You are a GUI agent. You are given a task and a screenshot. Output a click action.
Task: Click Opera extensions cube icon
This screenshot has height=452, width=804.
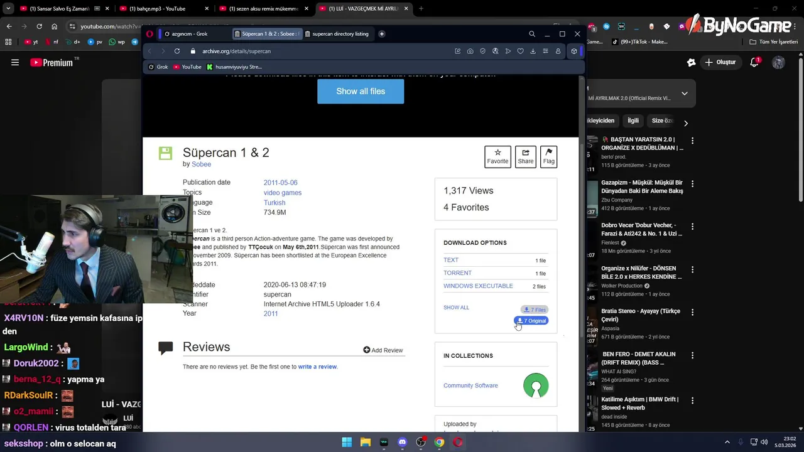pos(573,51)
